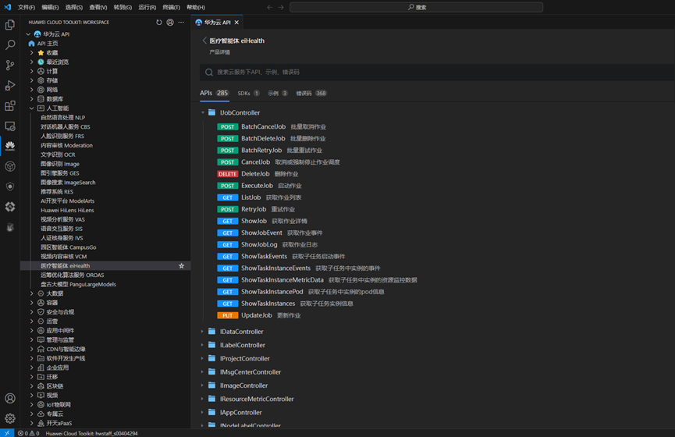This screenshot has height=437, width=675.
Task: Close the 华为云 API editor tab
Action: [236, 23]
